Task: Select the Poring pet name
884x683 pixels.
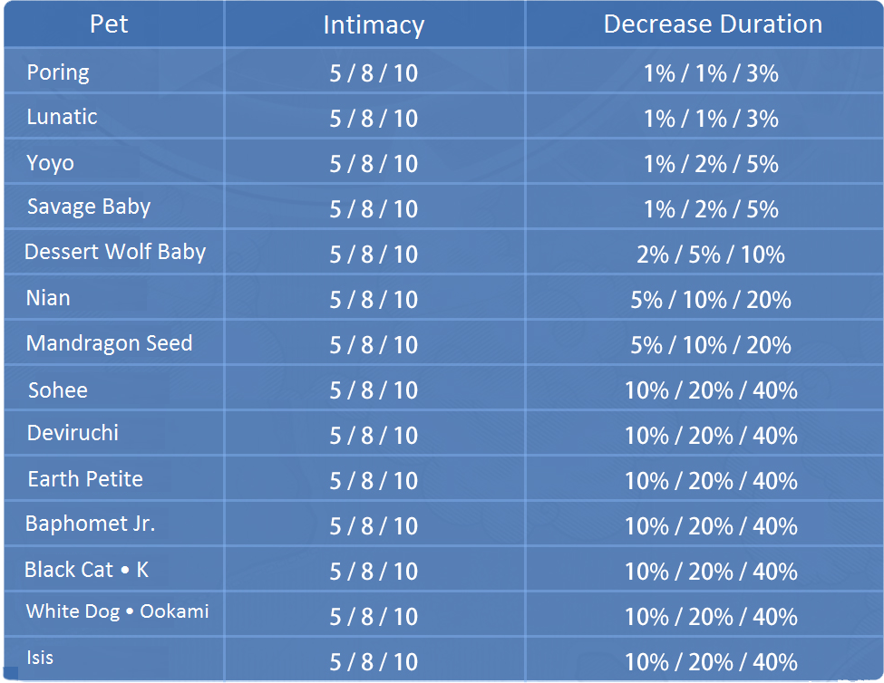Action: click(x=58, y=72)
